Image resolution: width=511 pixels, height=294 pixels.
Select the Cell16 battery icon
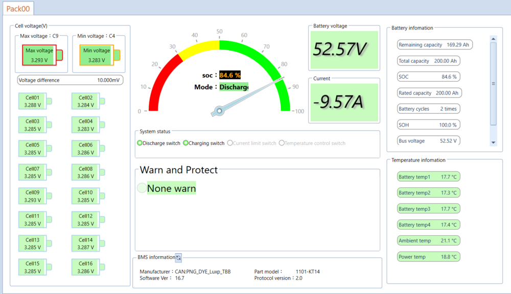coord(88,267)
